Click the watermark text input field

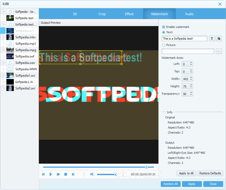[184, 39]
